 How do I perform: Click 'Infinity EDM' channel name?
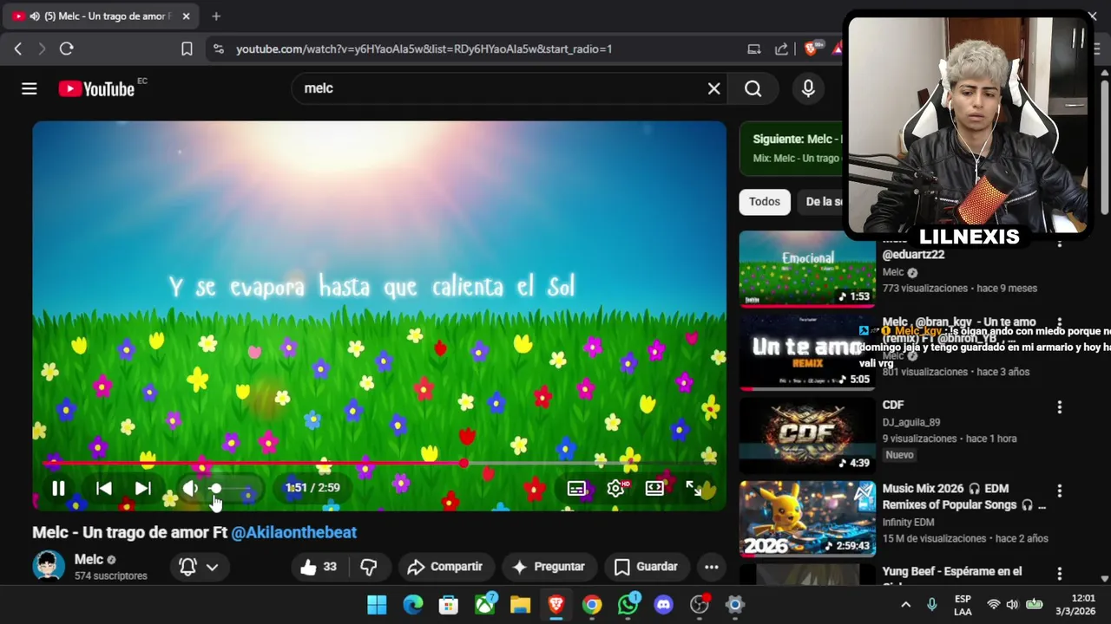(x=908, y=522)
